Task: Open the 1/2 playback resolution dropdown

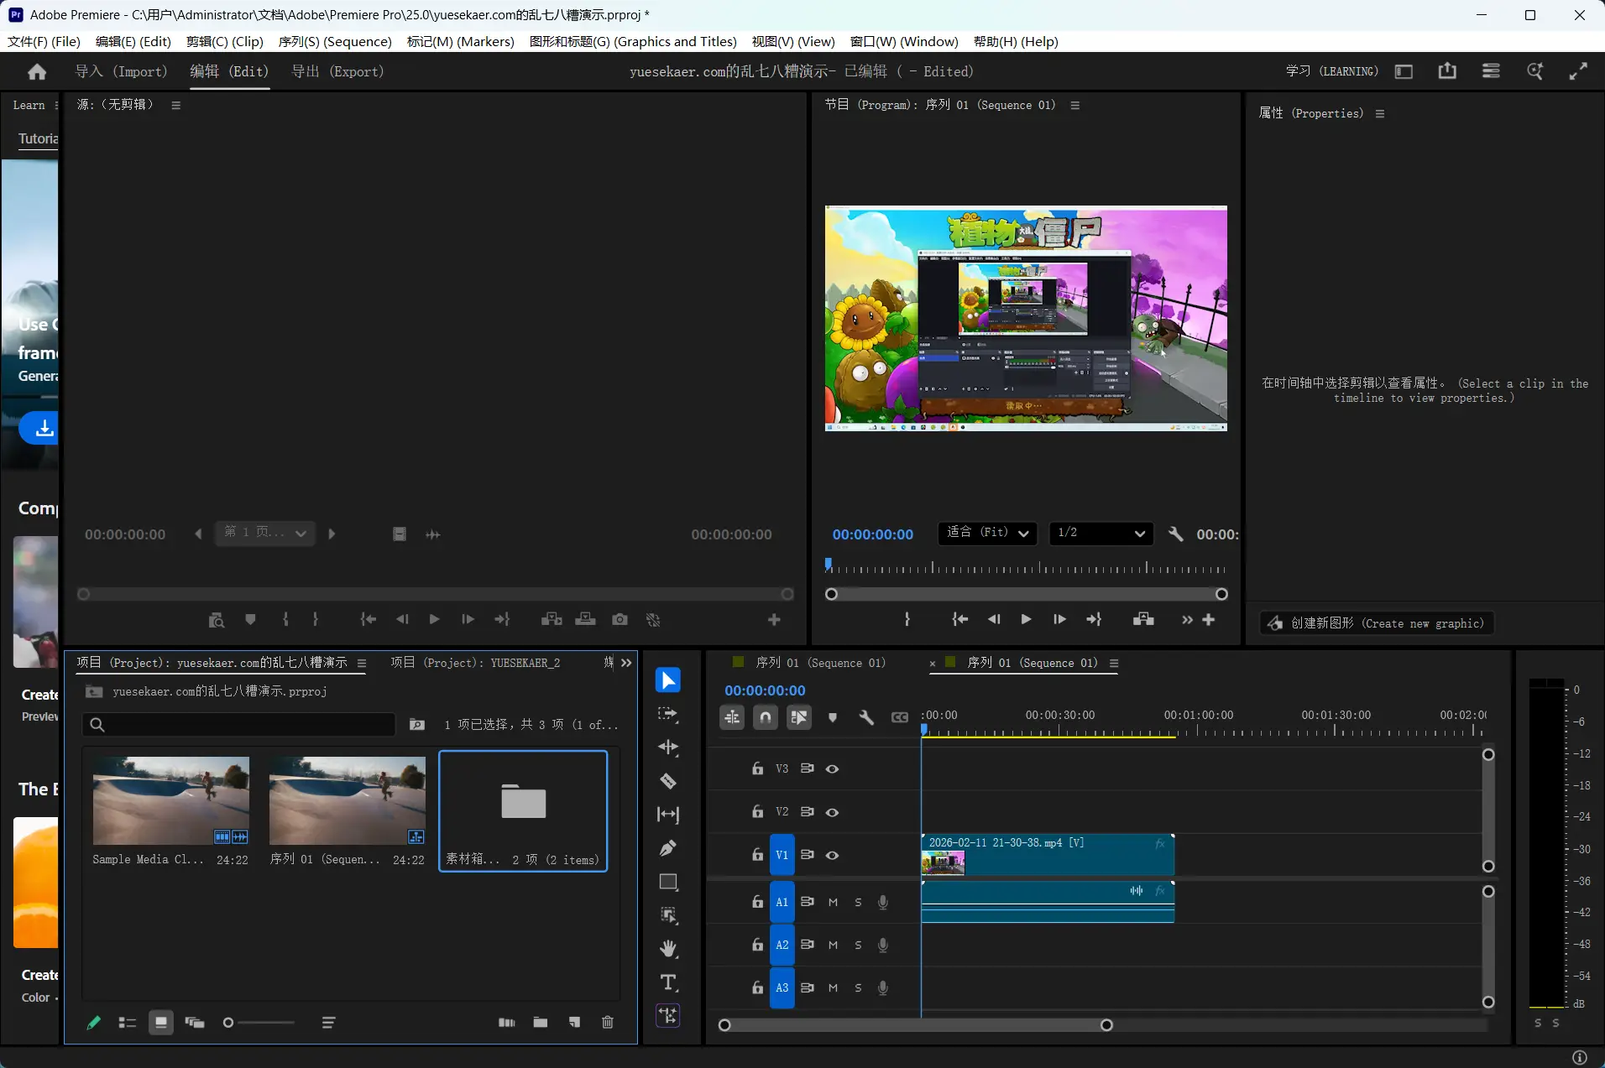Action: pyautogui.click(x=1101, y=533)
